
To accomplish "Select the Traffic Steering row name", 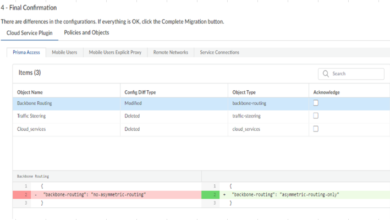I will tap(31, 116).
